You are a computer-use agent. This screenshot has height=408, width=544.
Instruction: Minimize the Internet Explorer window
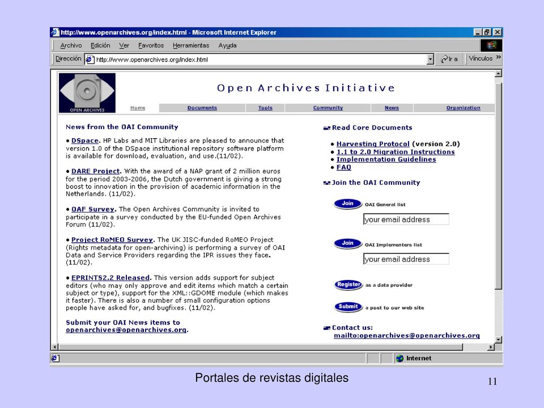478,32
